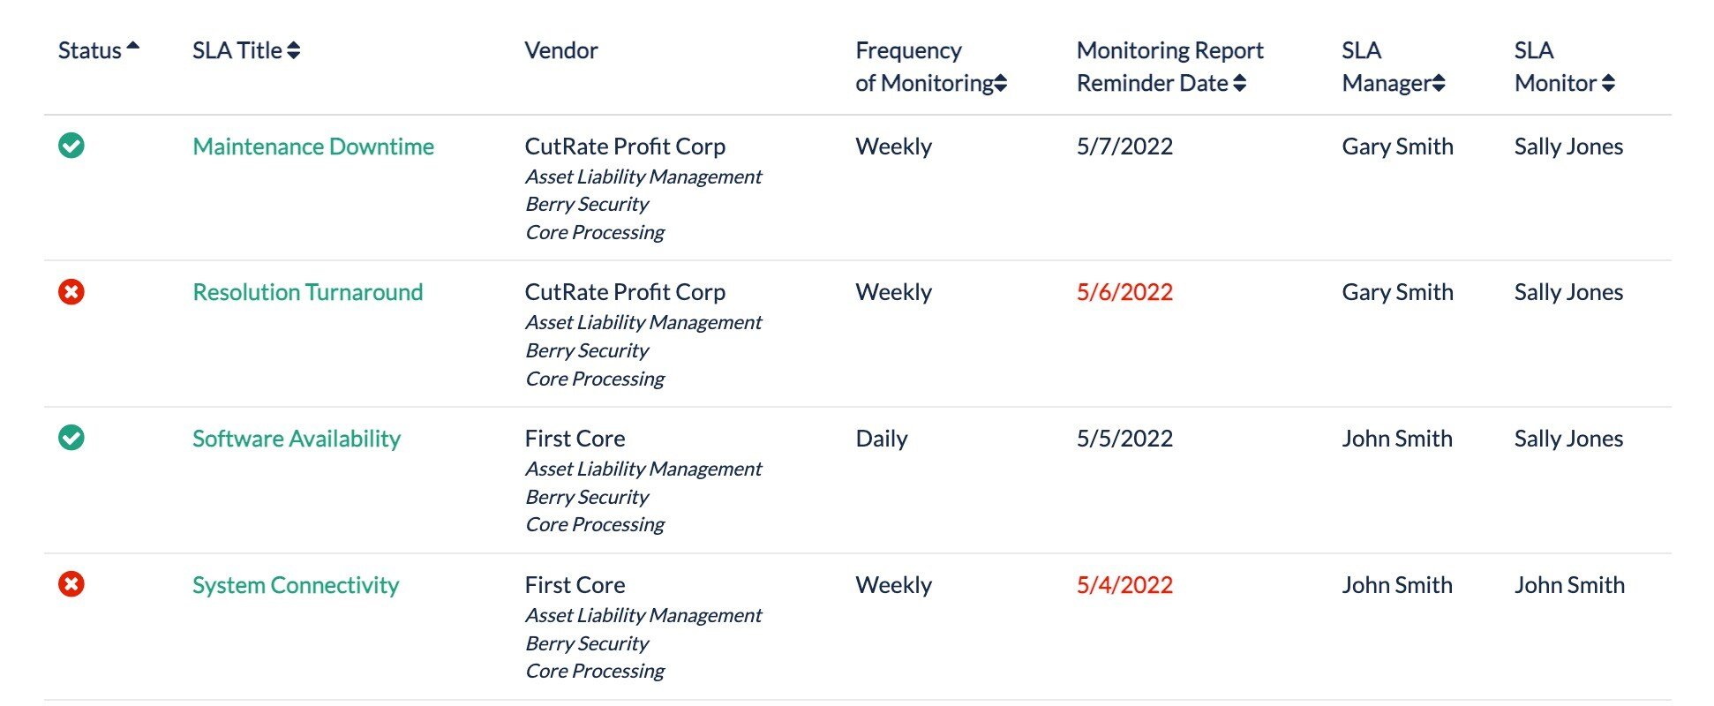Open the System Connectivity SLA details
The height and width of the screenshot is (706, 1714).
(x=296, y=585)
